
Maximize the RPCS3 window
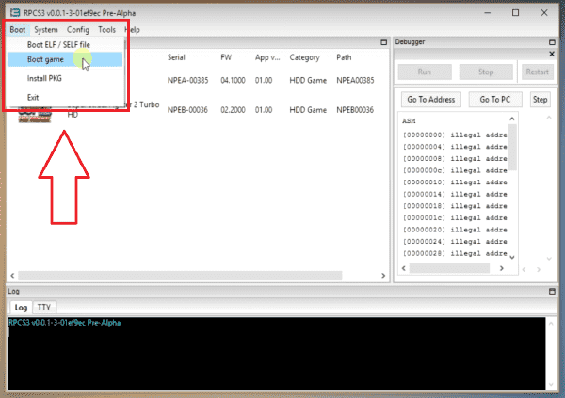(516, 13)
